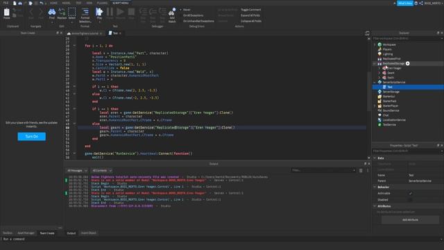Expand the Eren Yeager model node
The width and height of the screenshot is (444, 250).
(x=379, y=68)
